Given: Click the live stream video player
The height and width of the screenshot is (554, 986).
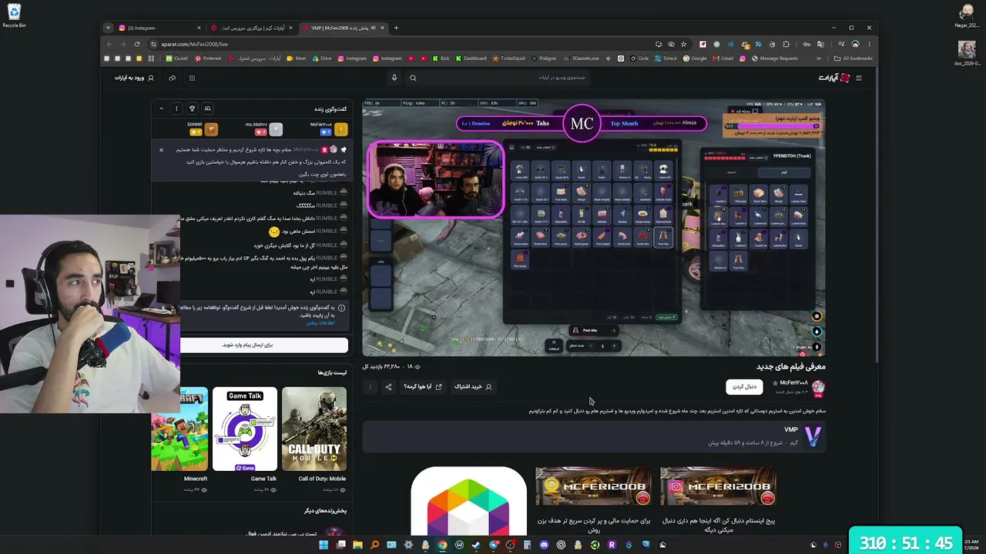Looking at the screenshot, I should pos(593,228).
